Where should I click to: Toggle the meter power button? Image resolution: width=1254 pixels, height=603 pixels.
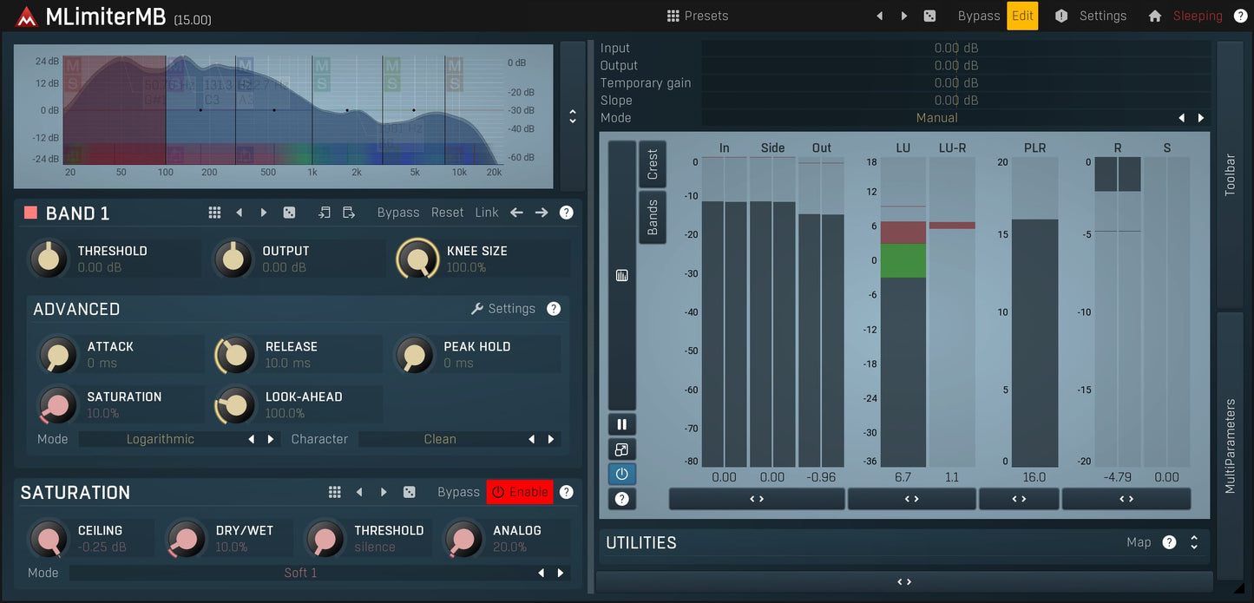[x=621, y=475]
